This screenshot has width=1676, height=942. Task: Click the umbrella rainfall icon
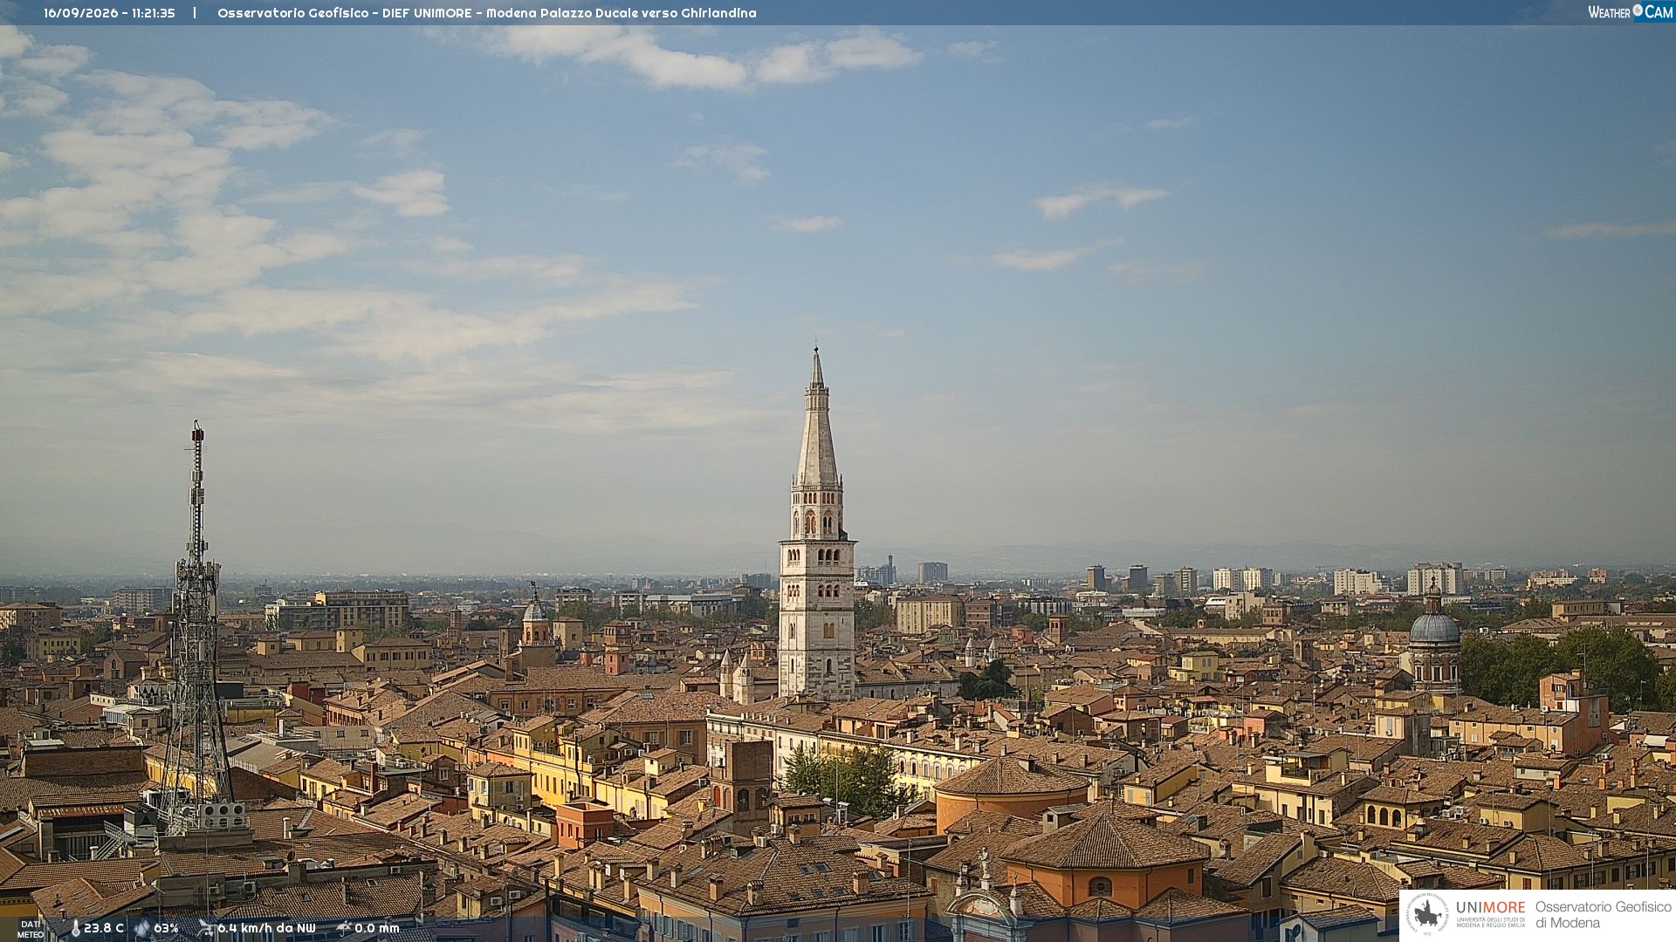(x=343, y=928)
